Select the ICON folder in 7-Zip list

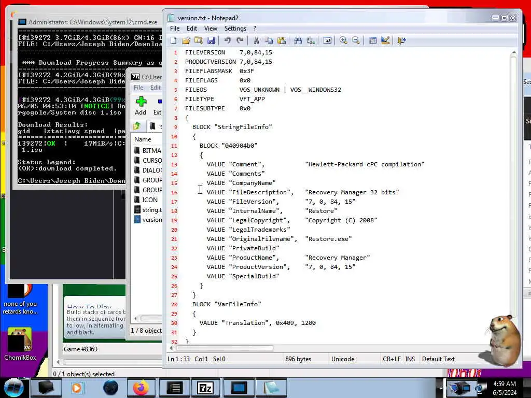click(x=147, y=200)
